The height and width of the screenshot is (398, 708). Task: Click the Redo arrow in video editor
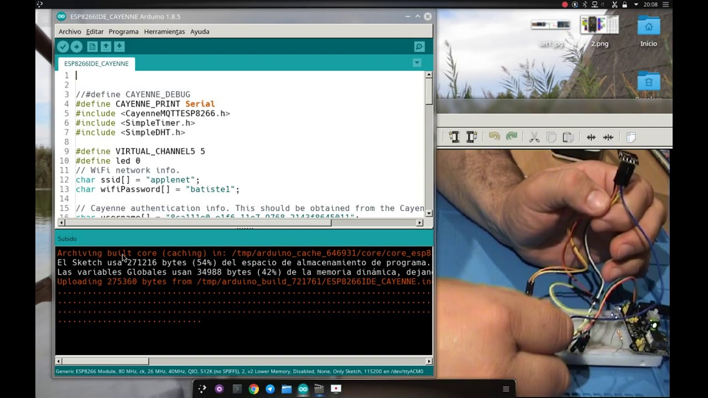click(x=512, y=137)
